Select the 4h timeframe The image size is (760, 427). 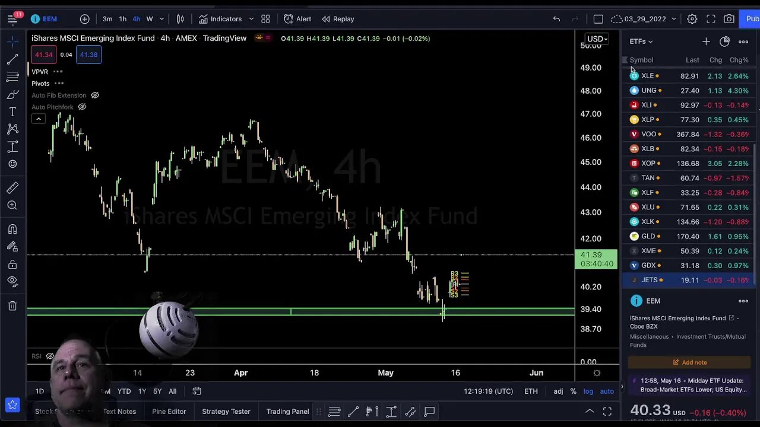(137, 19)
